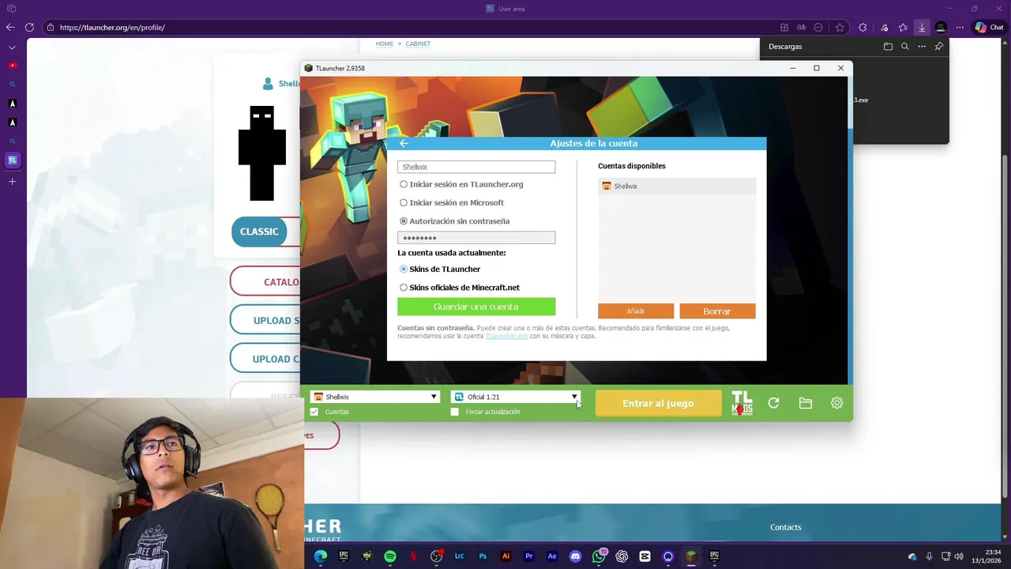
Task: Open the Edge profile avatar
Action: [x=941, y=28]
